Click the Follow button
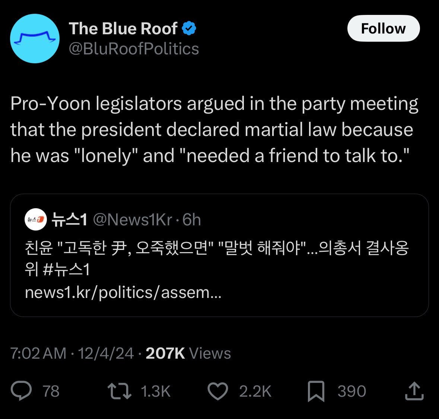This screenshot has width=439, height=419. click(383, 28)
